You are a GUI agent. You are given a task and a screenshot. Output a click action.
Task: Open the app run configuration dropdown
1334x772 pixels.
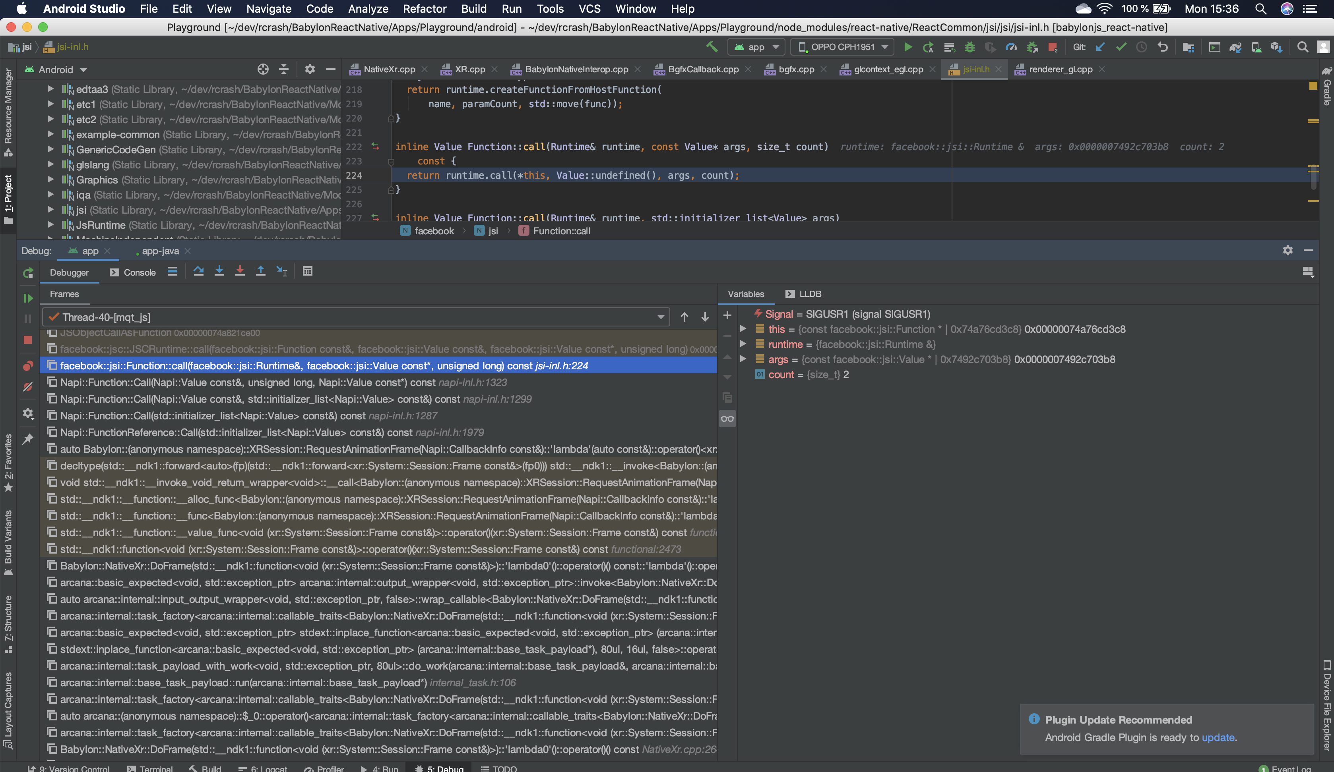point(756,47)
